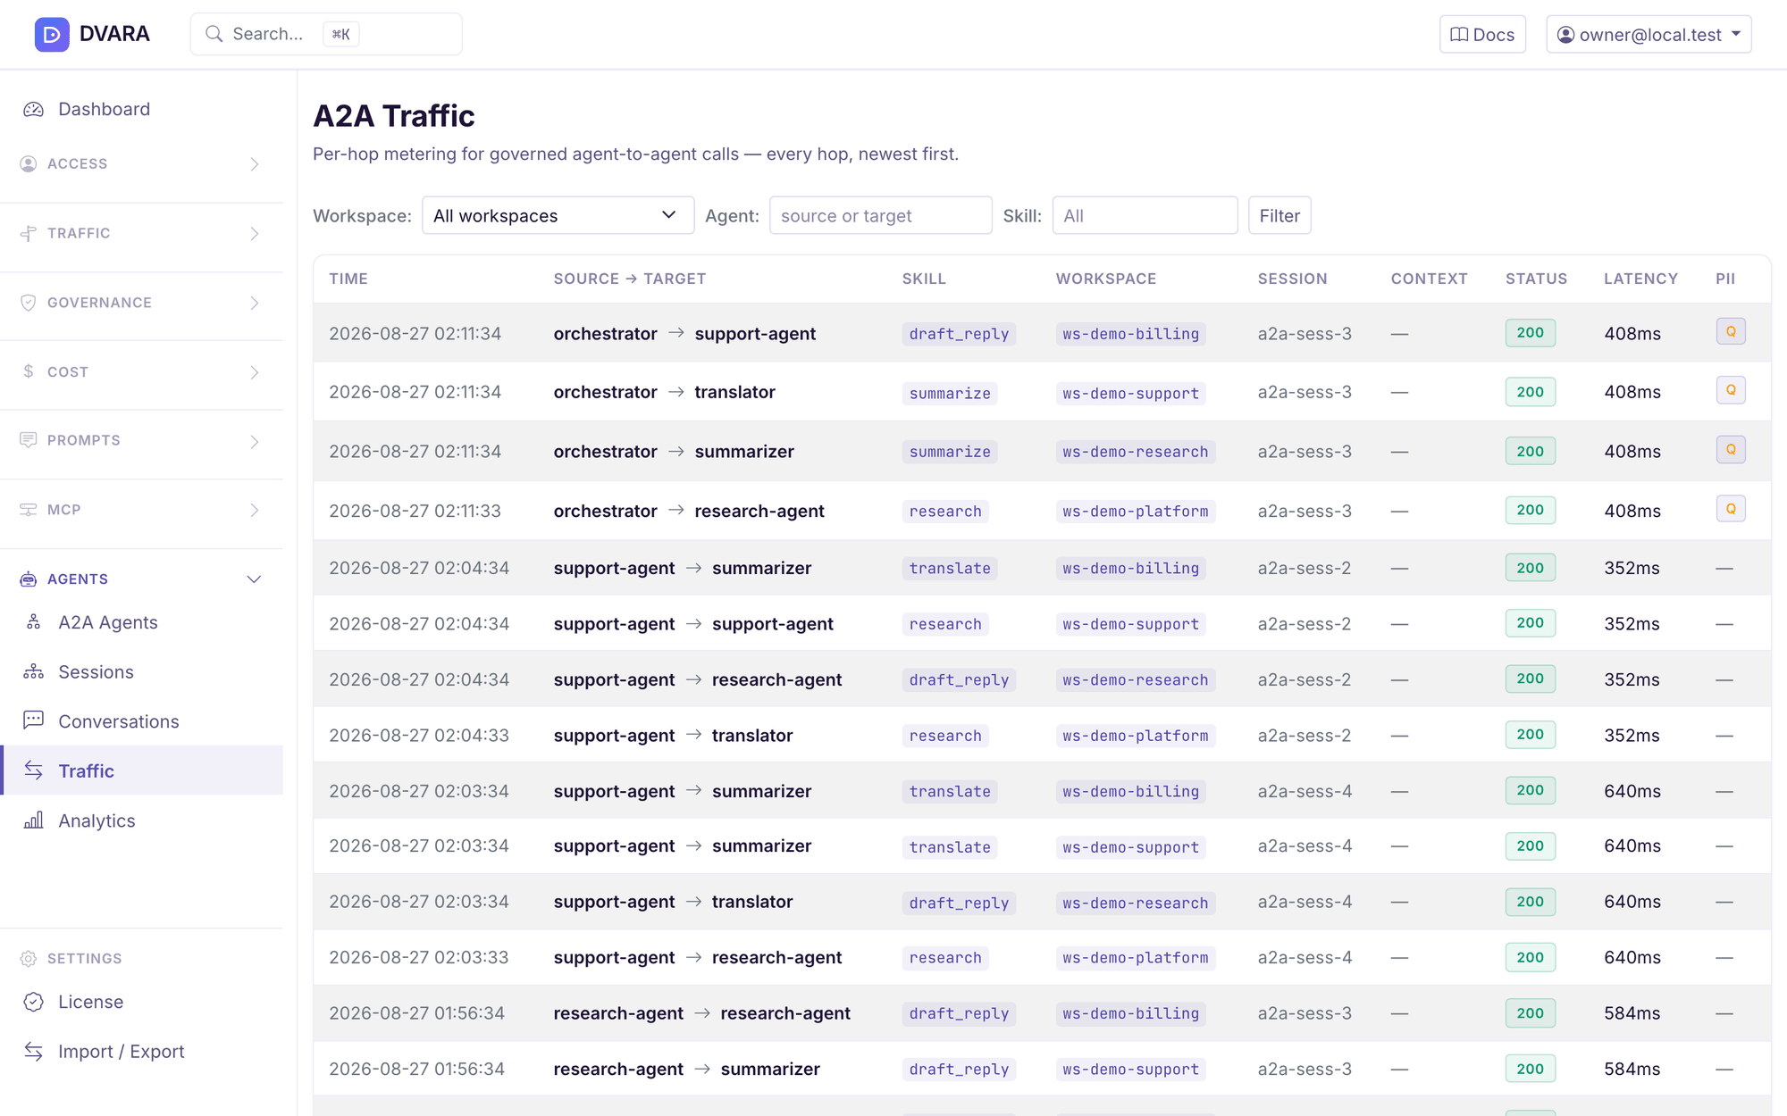Click translate tag on ws-demo-support 02:03:34 row

tap(950, 847)
